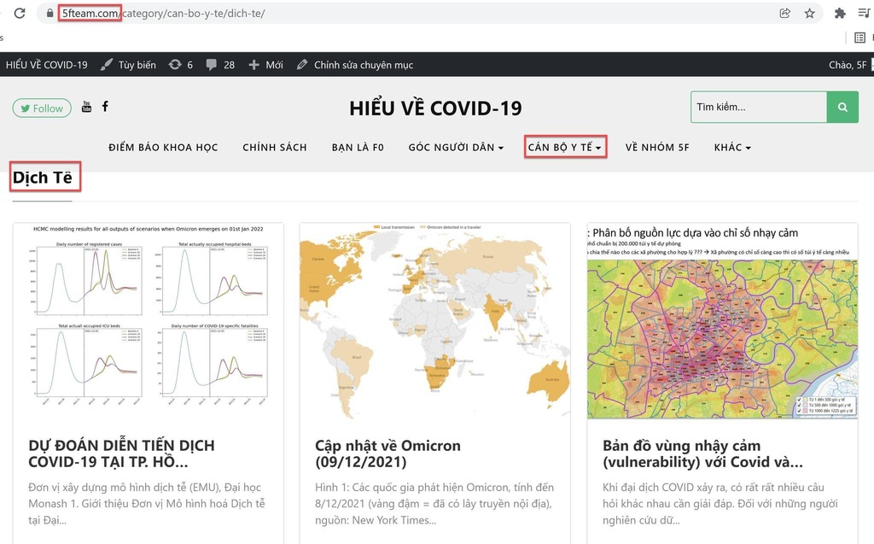Open the media control playlist icon
Screen dimensions: 874x544
pos(864,13)
